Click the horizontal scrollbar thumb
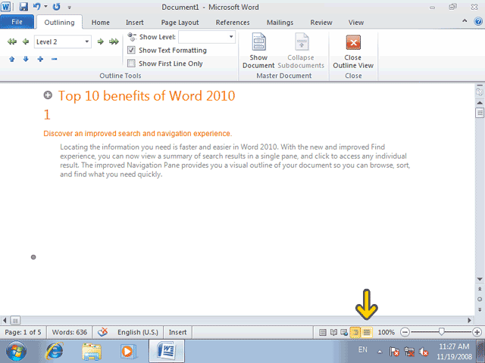The height and width of the screenshot is (363, 485). click(15, 320)
